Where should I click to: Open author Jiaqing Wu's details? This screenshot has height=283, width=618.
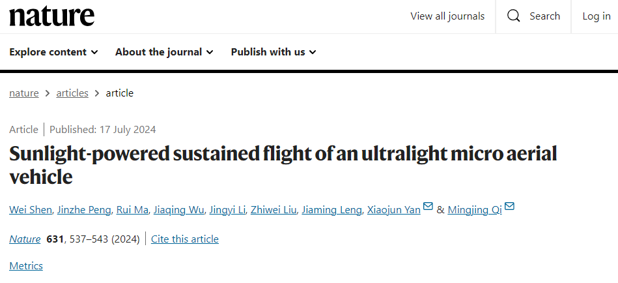click(179, 210)
